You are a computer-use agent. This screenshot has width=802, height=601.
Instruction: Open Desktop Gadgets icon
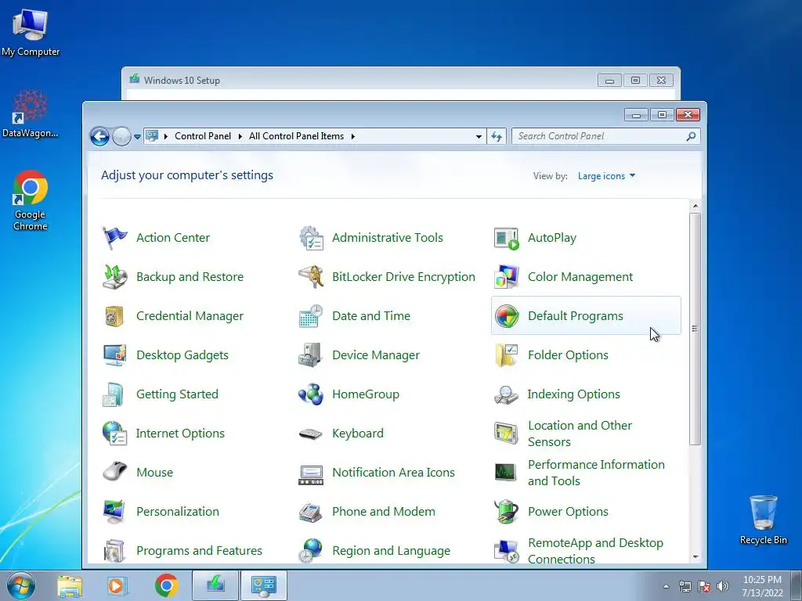point(114,354)
